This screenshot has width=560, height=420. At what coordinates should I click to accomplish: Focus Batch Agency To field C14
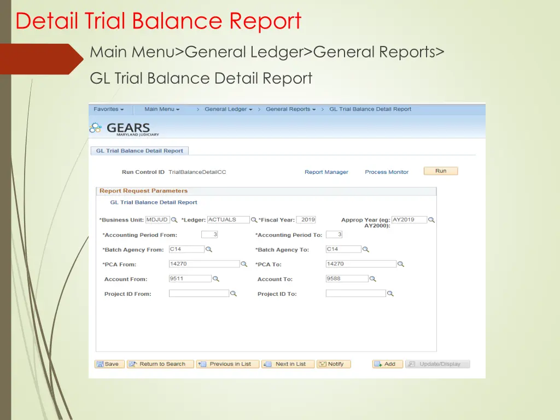point(343,249)
